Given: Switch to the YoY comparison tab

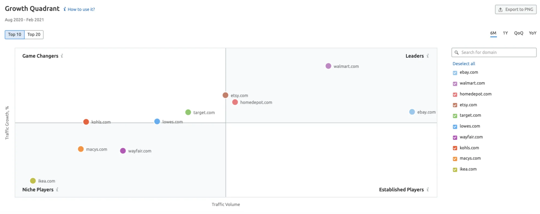Looking at the screenshot, I should [532, 33].
